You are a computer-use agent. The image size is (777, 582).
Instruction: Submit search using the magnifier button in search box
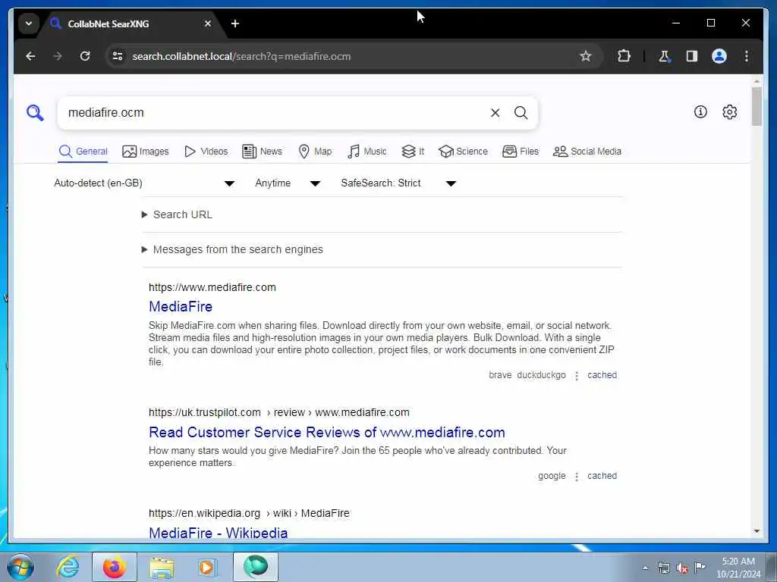521,113
